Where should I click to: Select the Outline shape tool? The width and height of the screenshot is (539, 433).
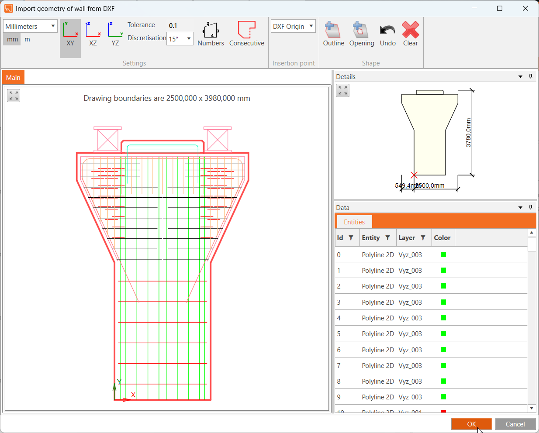coord(333,31)
